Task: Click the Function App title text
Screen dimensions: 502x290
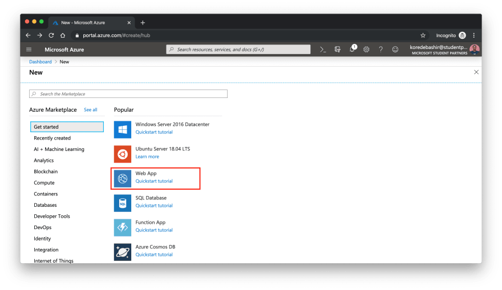Action: (151, 223)
